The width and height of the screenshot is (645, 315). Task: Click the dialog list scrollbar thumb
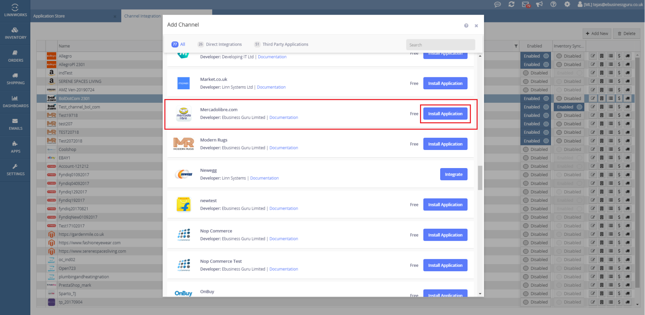coord(480,178)
